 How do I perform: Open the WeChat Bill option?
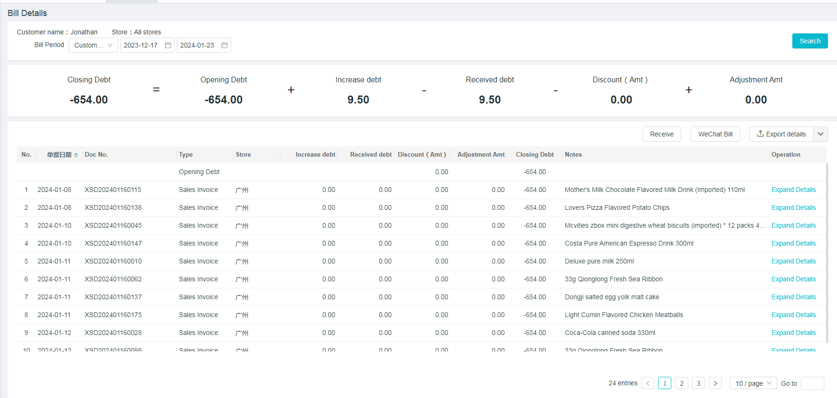tap(715, 134)
